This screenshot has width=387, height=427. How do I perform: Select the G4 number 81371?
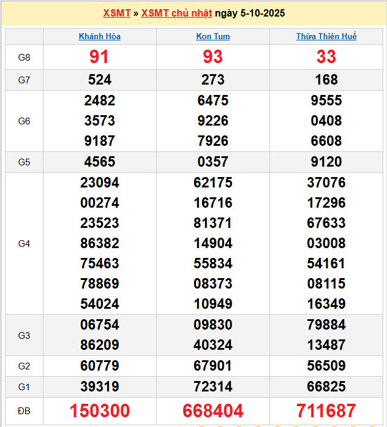(x=213, y=223)
